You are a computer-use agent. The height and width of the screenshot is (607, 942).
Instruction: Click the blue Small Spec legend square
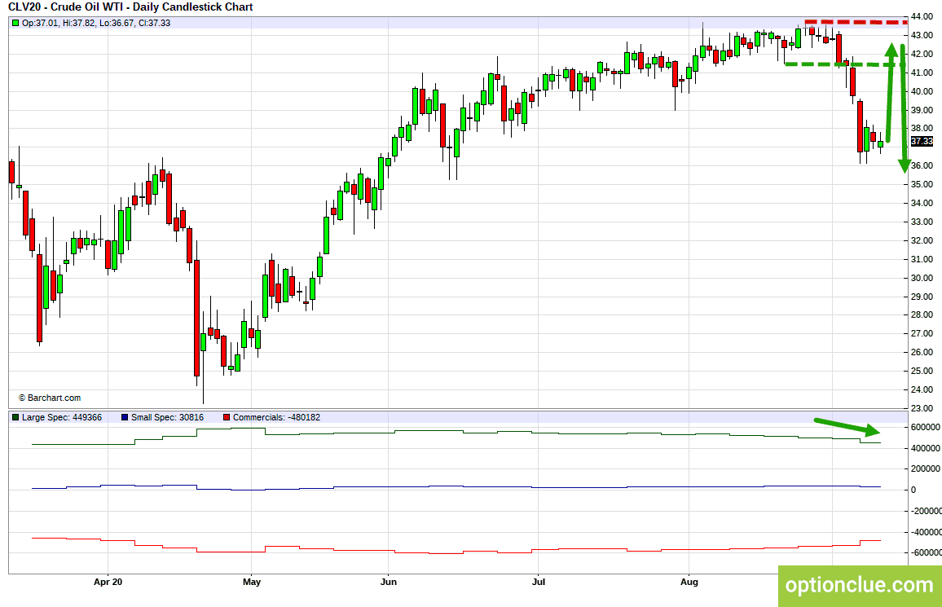125,417
